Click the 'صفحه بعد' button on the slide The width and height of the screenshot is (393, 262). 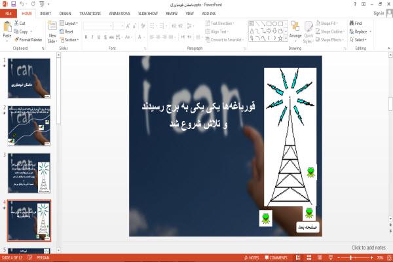pyautogui.click(x=308, y=227)
